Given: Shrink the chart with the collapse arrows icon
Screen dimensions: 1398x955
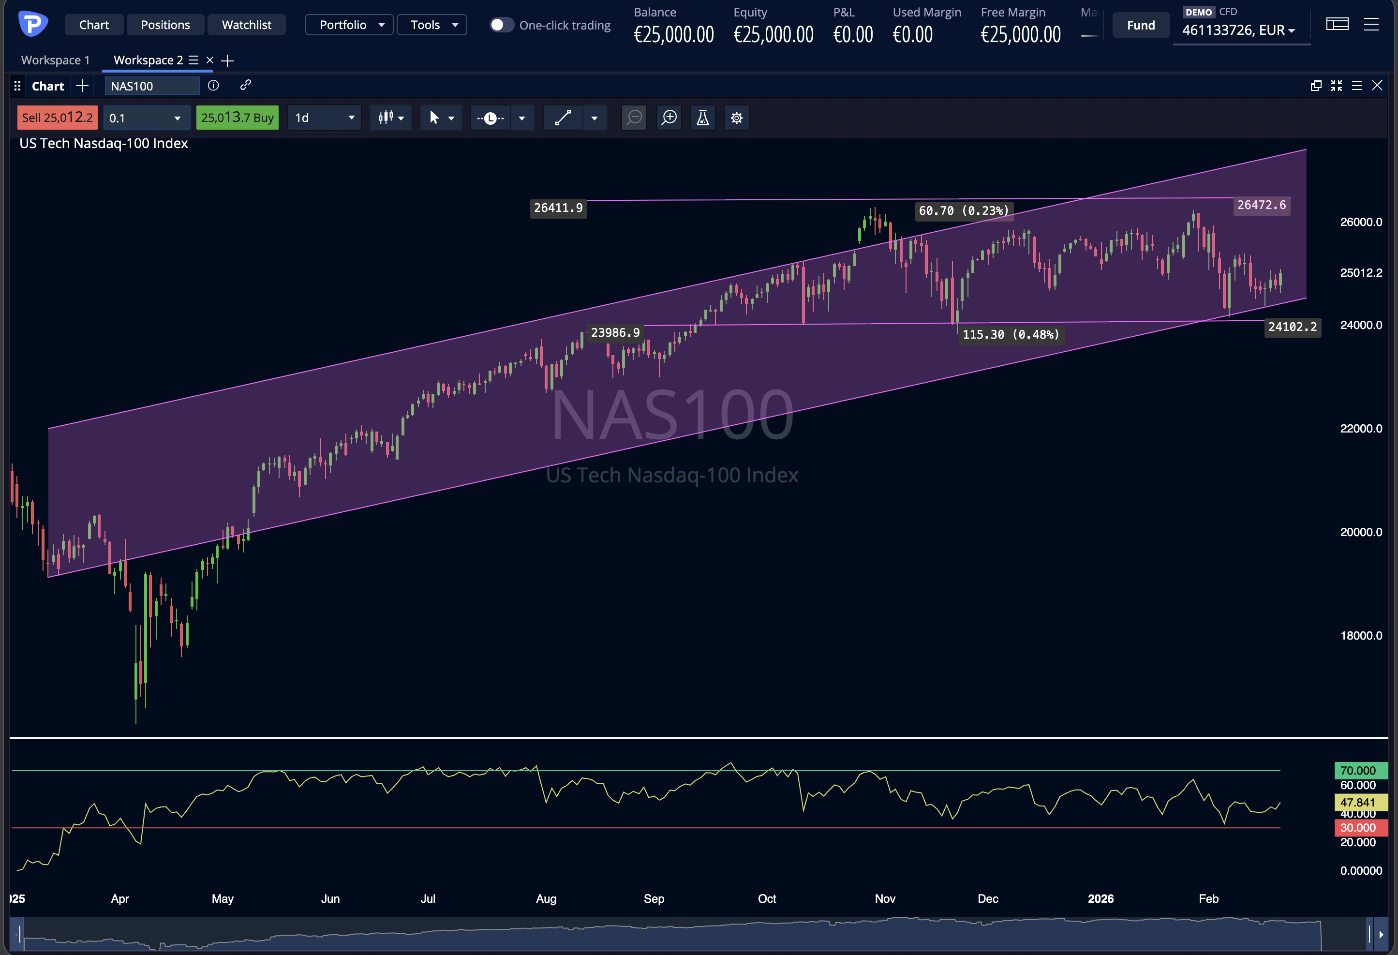Looking at the screenshot, I should click(1337, 86).
